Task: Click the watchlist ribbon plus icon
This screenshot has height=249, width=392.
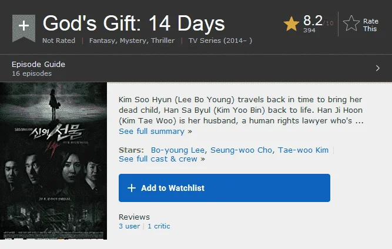Action: click(24, 28)
